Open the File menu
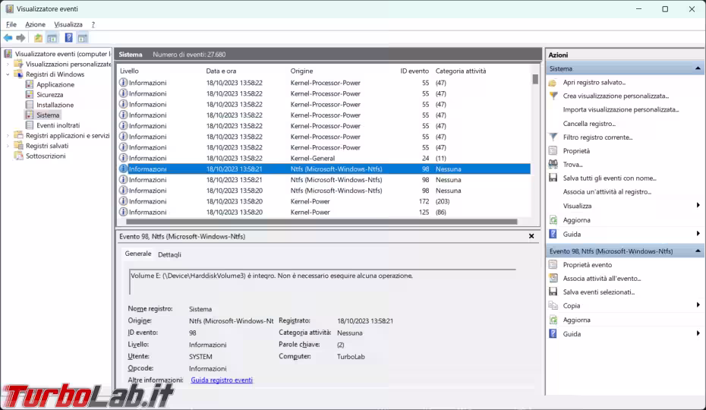The width and height of the screenshot is (706, 410). click(x=11, y=24)
